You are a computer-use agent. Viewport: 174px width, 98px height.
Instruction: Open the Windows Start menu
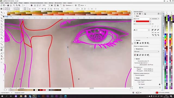pyautogui.click(x=2, y=96)
